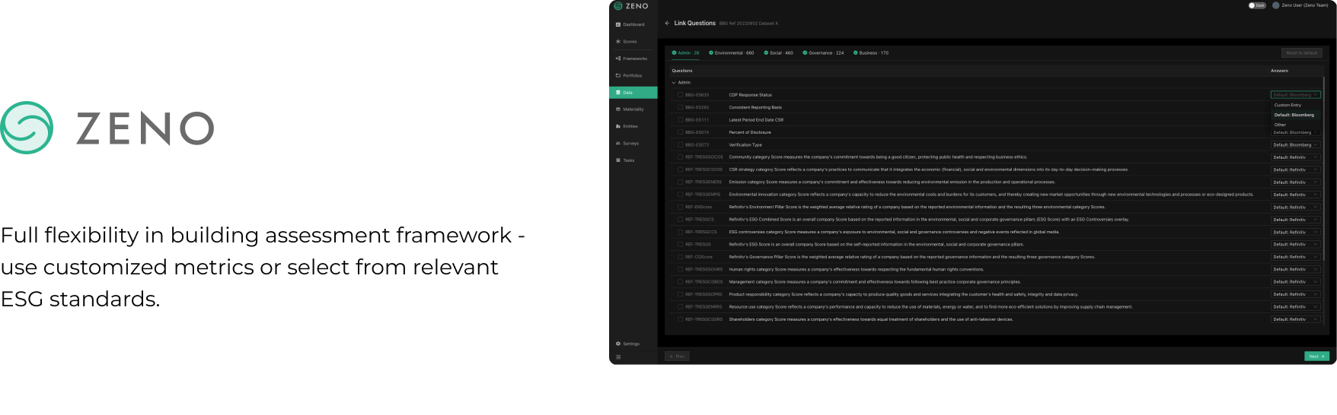Go back with Link Questions arrow
Image resolution: width=1337 pixels, height=415 pixels.
(667, 23)
